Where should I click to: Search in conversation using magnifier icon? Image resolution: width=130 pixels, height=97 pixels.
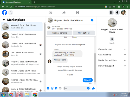click(x=112, y=39)
